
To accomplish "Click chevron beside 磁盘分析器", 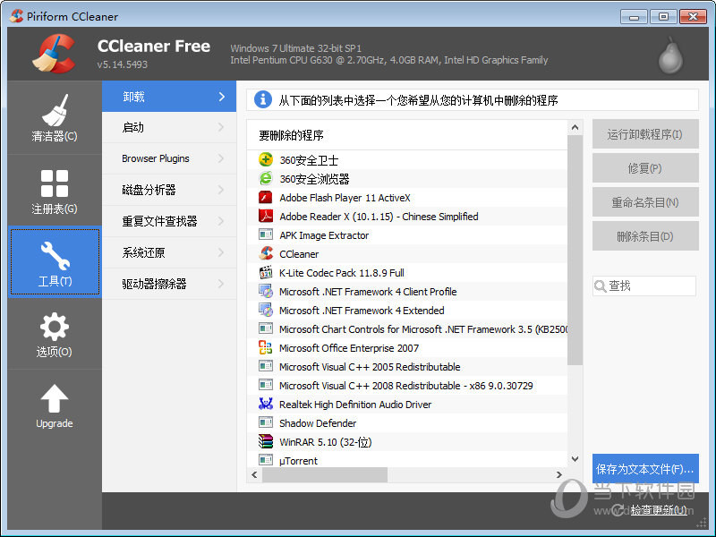I will [221, 190].
